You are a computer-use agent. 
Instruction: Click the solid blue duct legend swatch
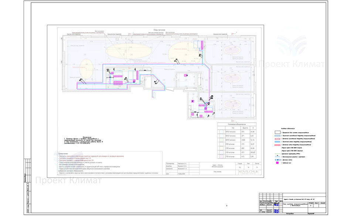277,142
